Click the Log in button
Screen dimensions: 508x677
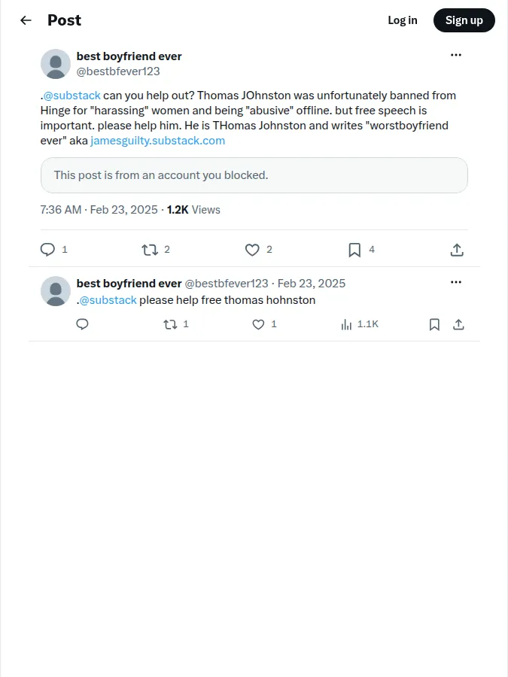403,20
